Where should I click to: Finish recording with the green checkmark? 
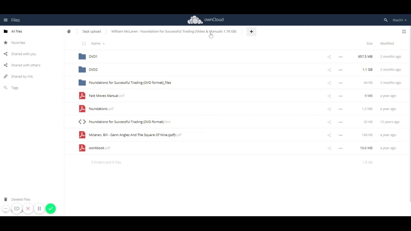point(50,209)
